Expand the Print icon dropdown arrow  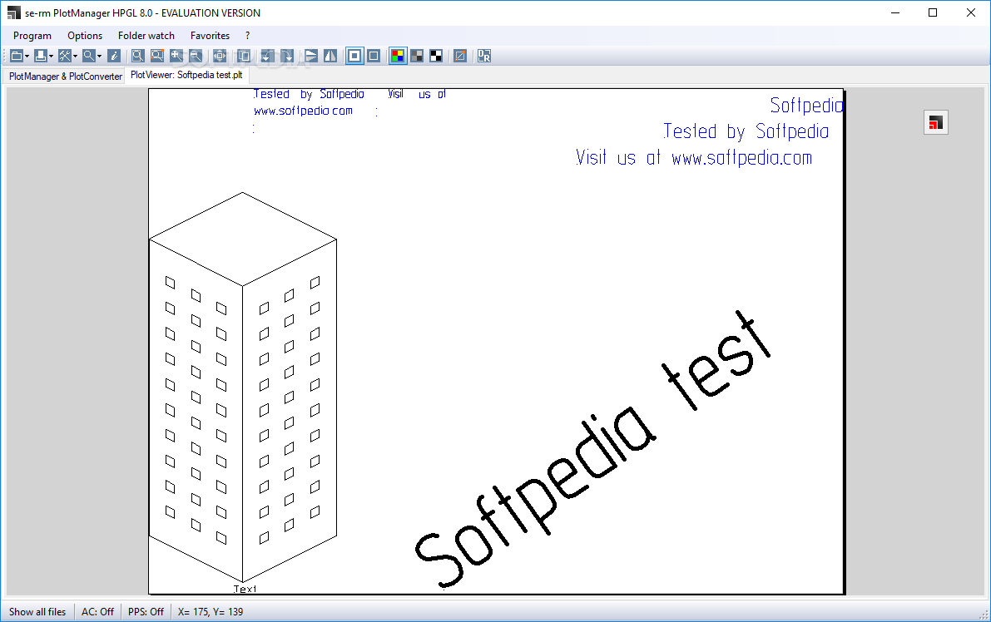52,57
